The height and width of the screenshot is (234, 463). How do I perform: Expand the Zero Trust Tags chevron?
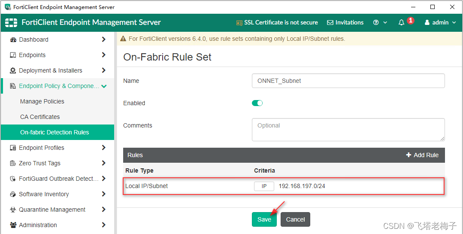click(x=104, y=163)
